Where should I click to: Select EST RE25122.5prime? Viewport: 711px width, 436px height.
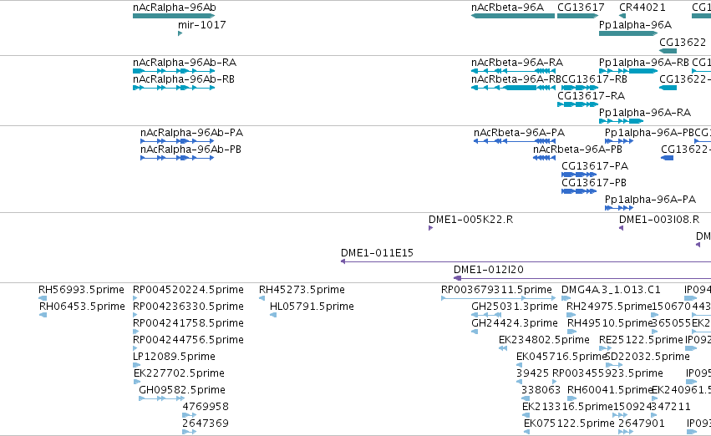(x=605, y=348)
